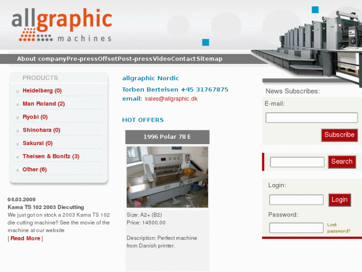362x272 pixels.
Task: Open the Pre-press menu item
Action: coord(82,59)
